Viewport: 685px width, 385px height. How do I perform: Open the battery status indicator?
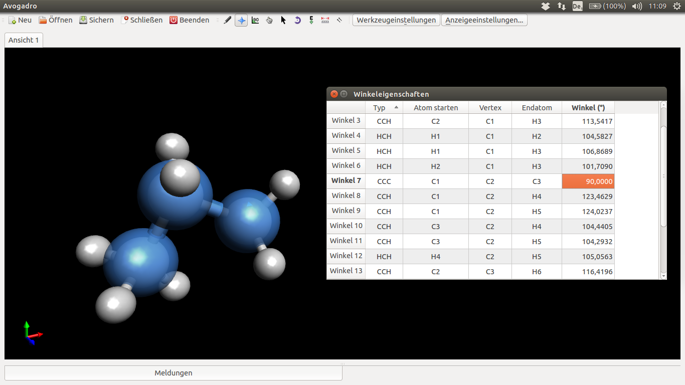(x=607, y=6)
